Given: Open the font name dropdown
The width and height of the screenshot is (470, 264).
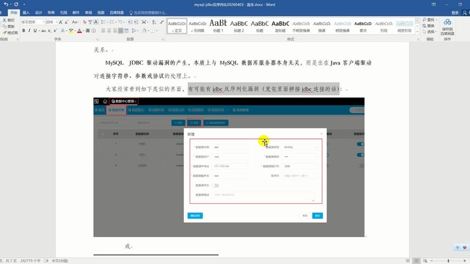Looking at the screenshot, I should coord(44,22).
